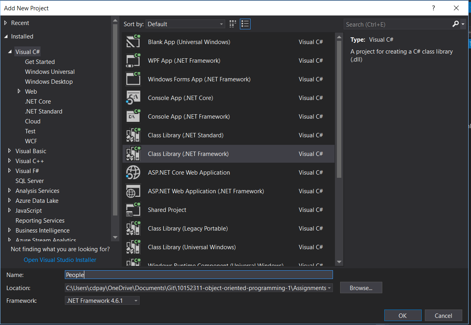Click the Class Library (.NET Framework) icon
Image resolution: width=471 pixels, height=325 pixels.
click(133, 154)
